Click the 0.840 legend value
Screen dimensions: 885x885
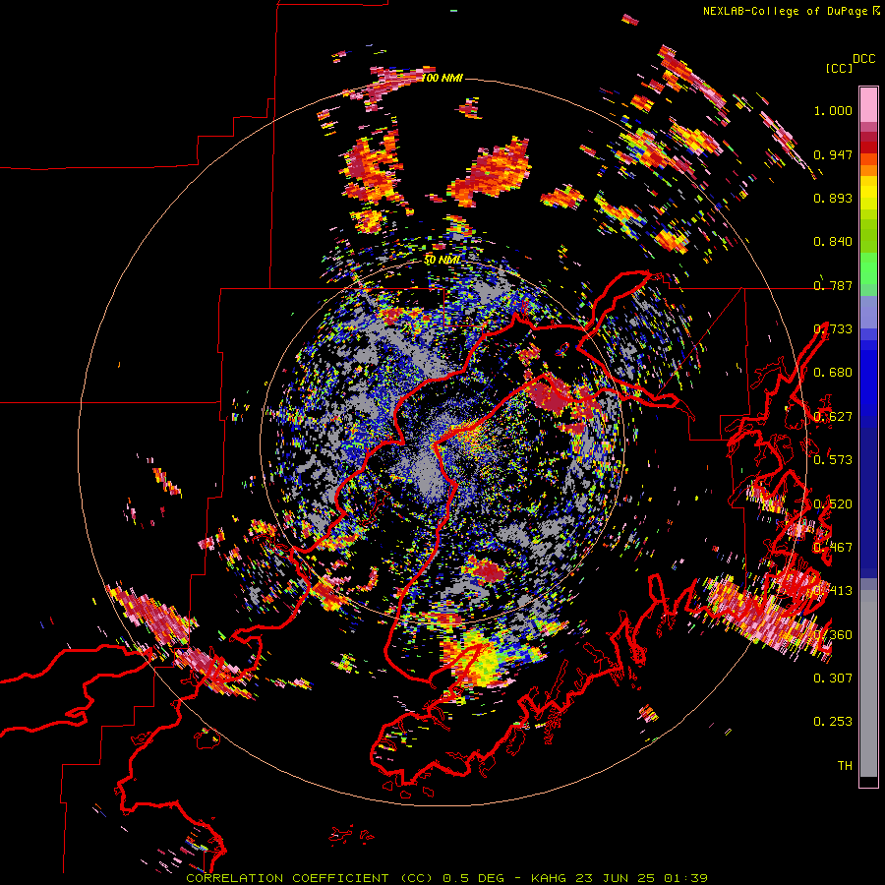(x=833, y=242)
